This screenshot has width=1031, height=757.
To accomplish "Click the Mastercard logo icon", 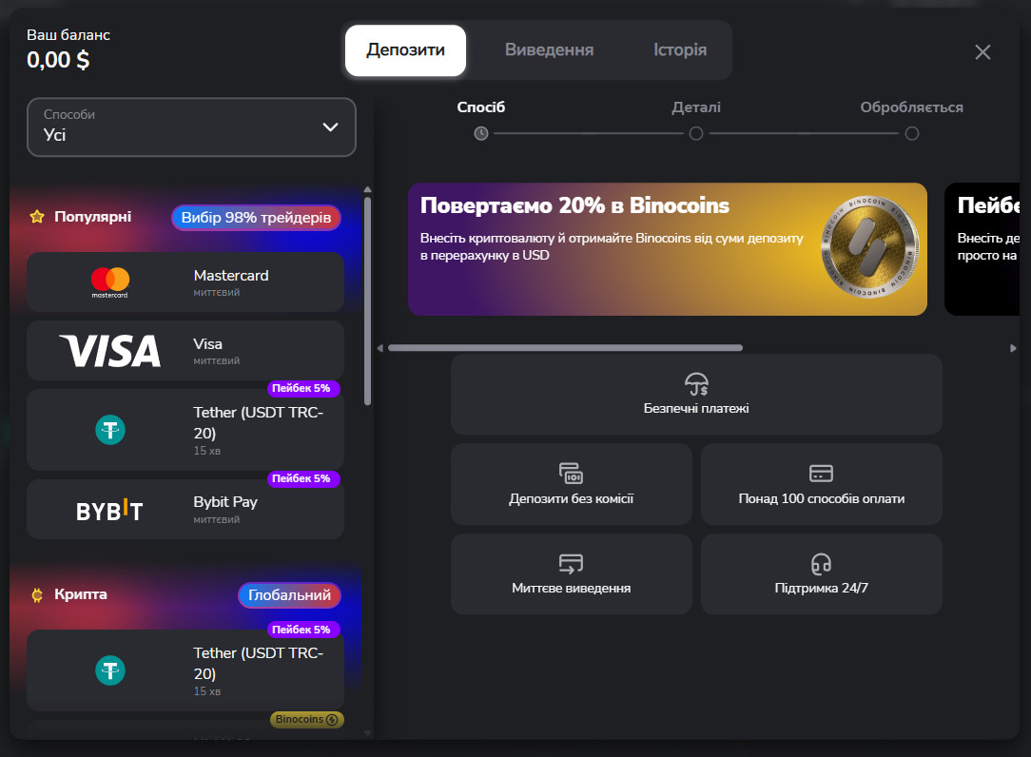I will pyautogui.click(x=110, y=281).
